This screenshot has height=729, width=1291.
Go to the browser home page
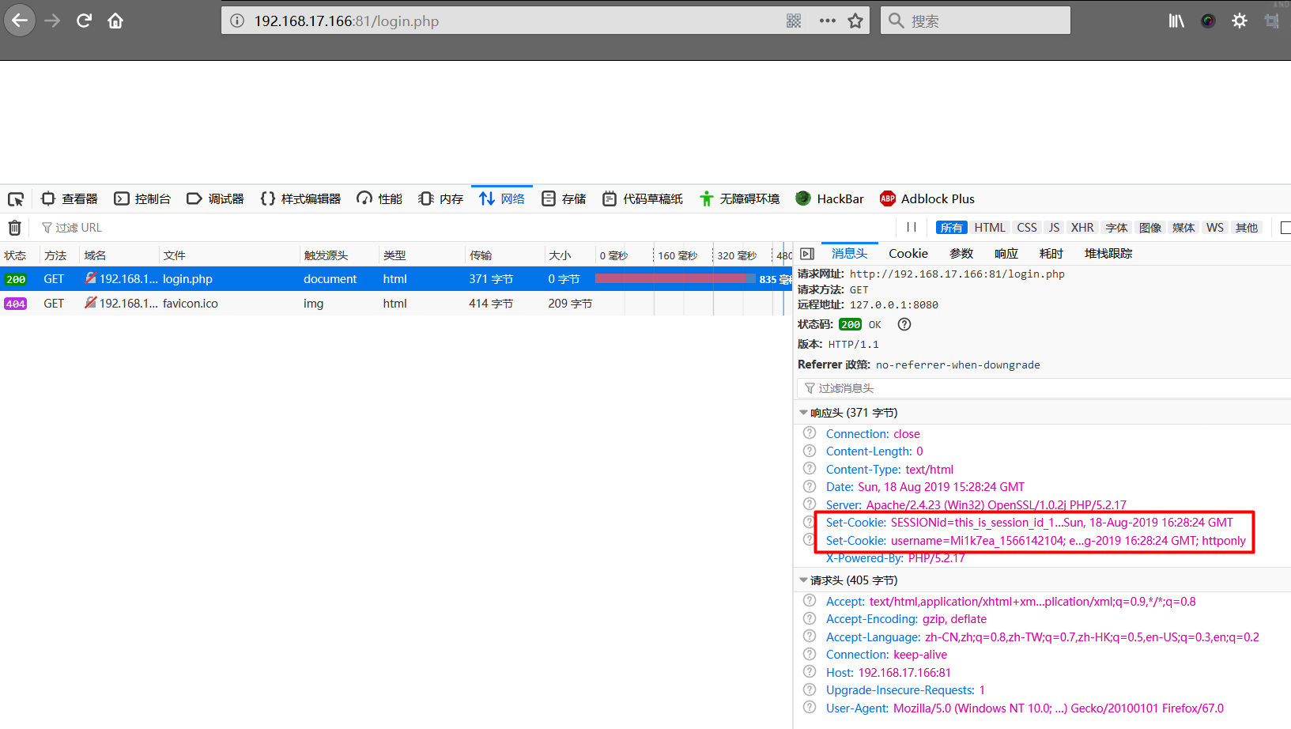tap(115, 21)
